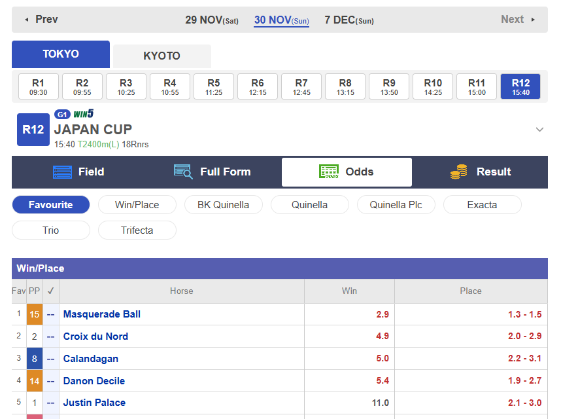The image size is (561, 419).
Task: Click the Next right arrow icon
Action: [x=533, y=20]
